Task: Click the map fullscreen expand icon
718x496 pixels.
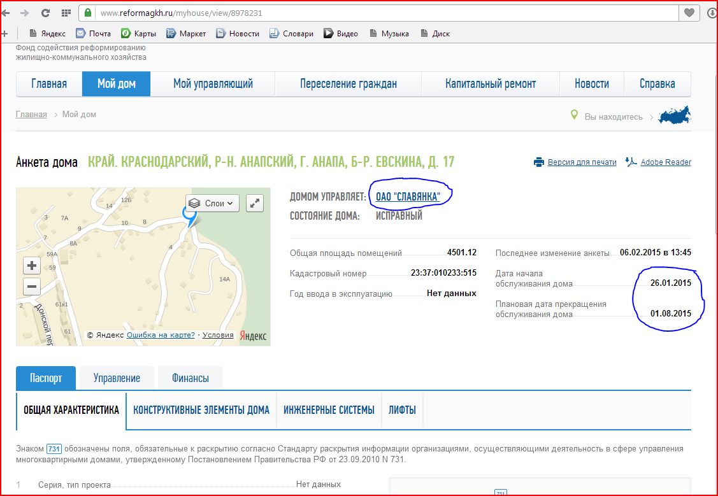Action: coord(255,203)
